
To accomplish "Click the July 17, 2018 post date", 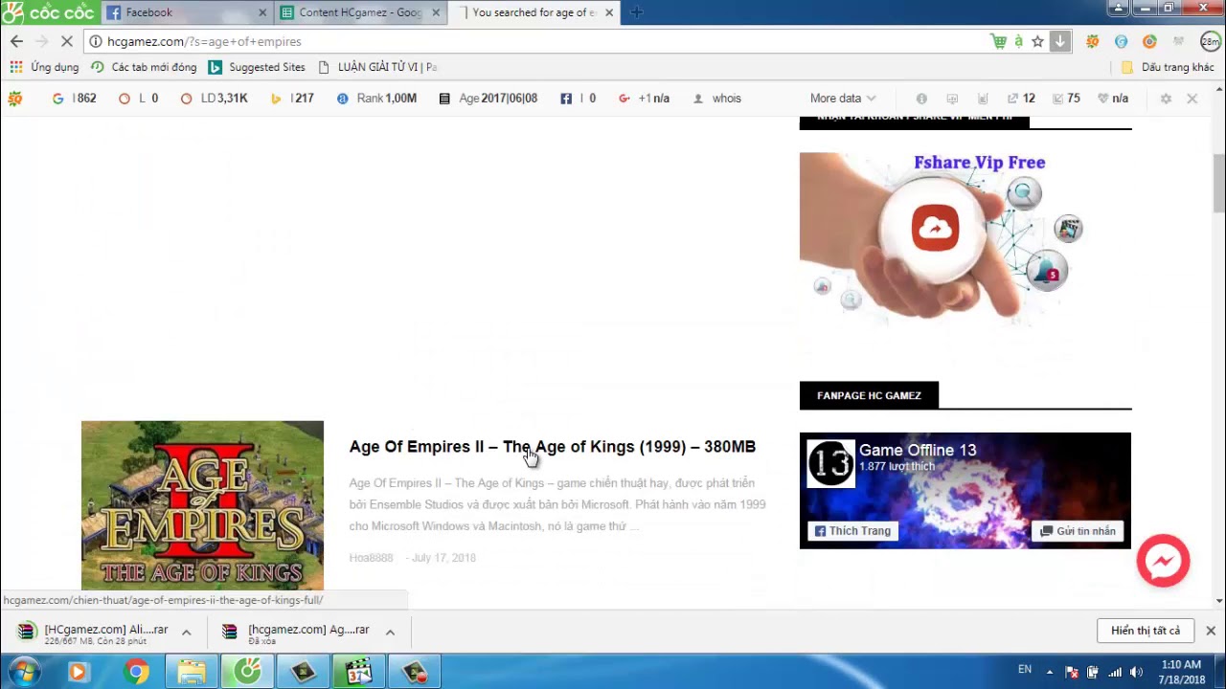I will [x=443, y=558].
